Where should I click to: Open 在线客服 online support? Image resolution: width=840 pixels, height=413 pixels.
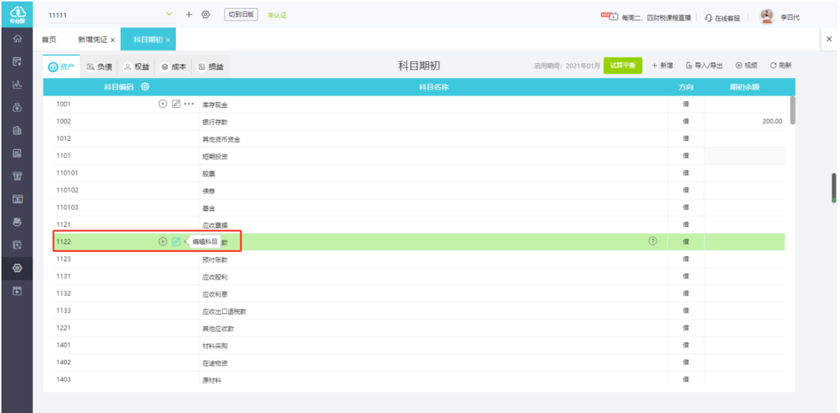pos(723,18)
